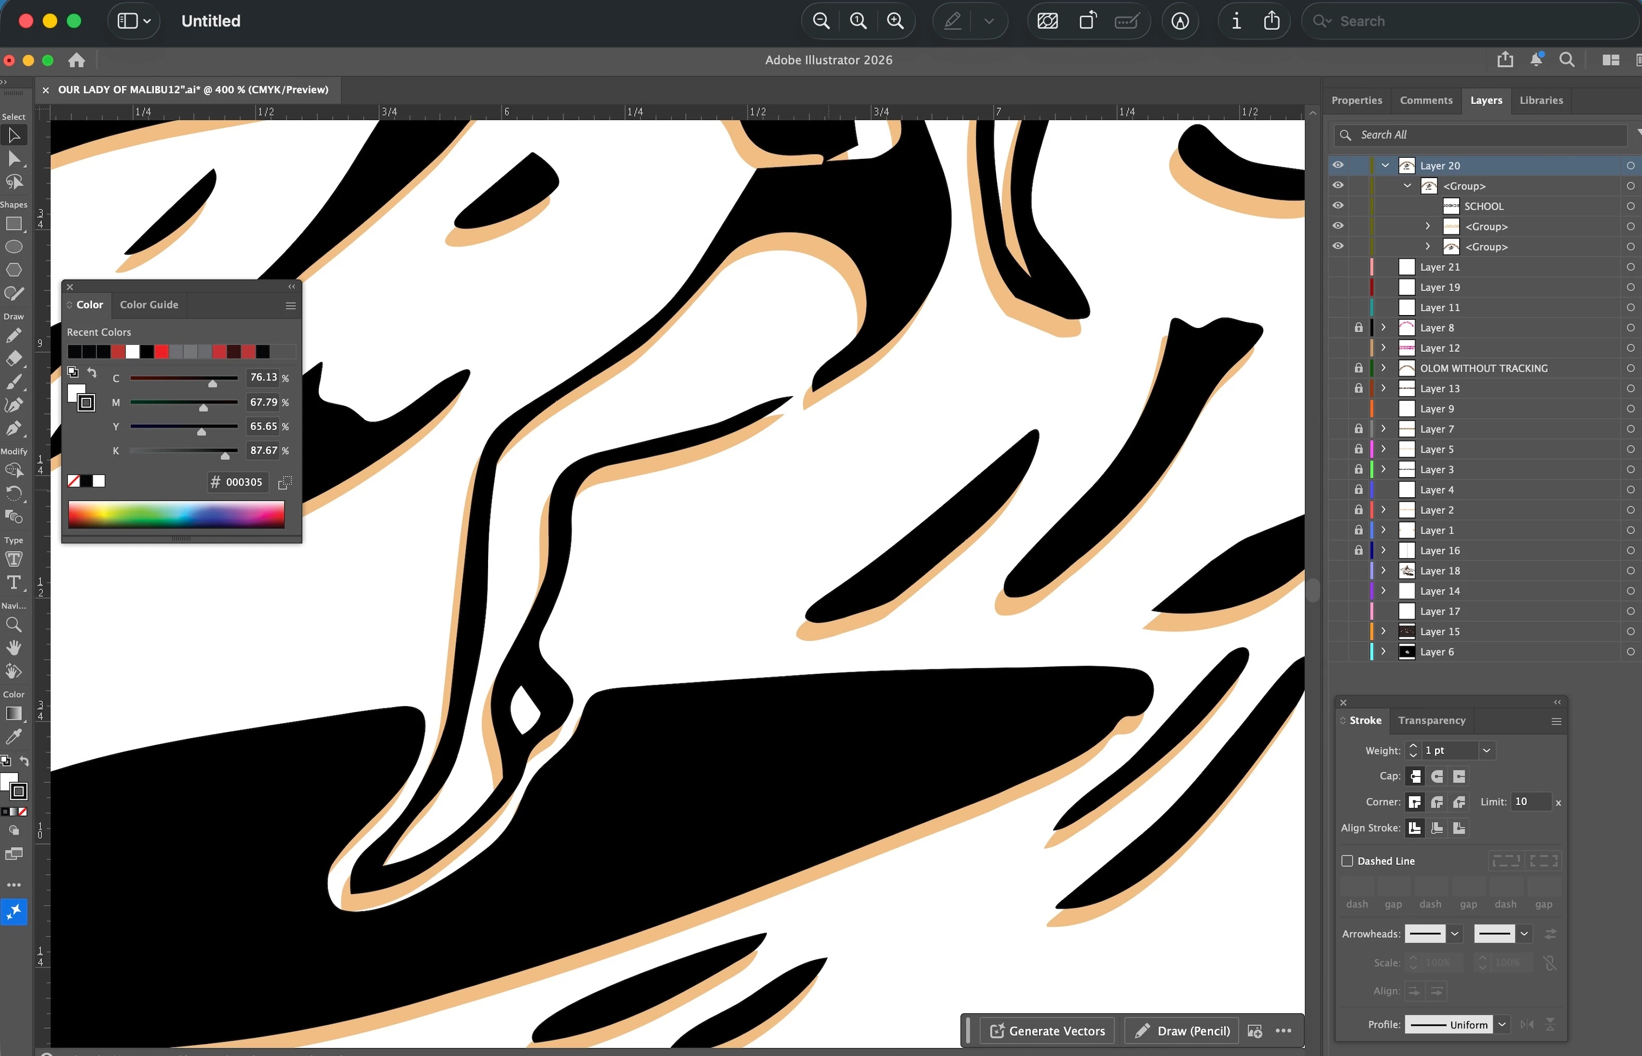Select the Hand pan tool
Image resolution: width=1642 pixels, height=1056 pixels.
tap(14, 647)
